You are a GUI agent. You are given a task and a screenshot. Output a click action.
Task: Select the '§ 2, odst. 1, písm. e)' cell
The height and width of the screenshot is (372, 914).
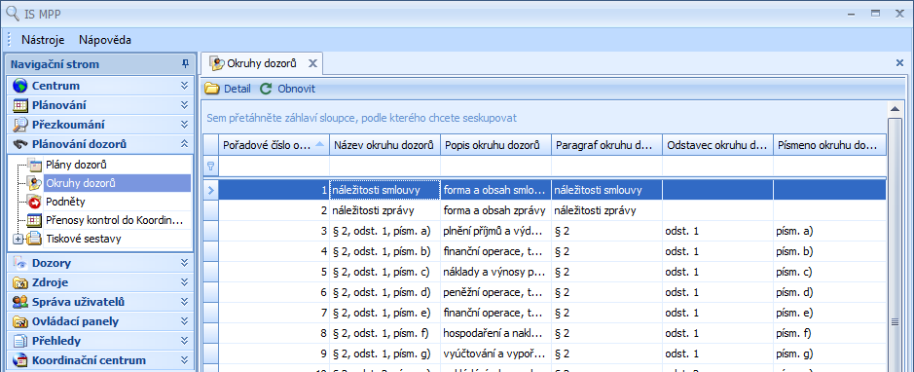point(384,314)
